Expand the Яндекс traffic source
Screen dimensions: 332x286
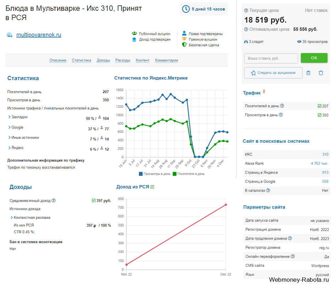[9, 148]
